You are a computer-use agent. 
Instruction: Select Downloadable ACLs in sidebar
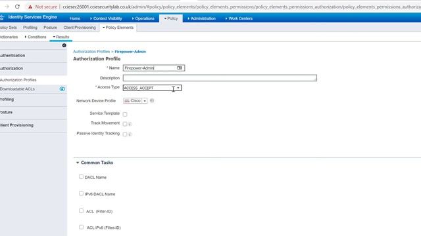point(18,89)
